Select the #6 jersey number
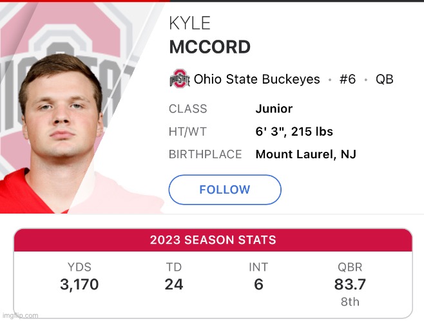 click(347, 79)
